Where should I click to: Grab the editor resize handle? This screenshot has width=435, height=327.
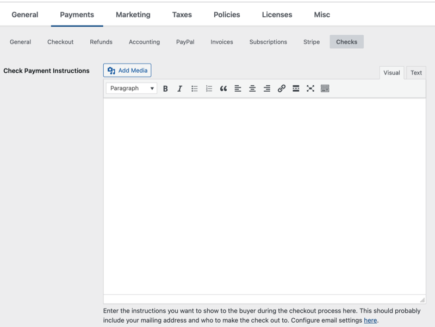422,300
